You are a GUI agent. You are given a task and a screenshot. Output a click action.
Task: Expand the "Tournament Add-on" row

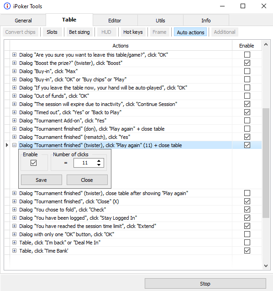point(14,121)
